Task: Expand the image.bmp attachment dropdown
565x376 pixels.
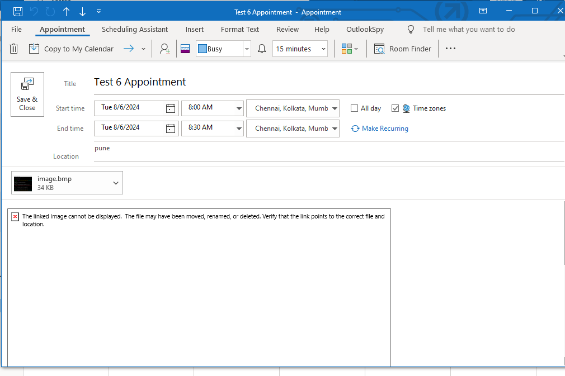Action: click(115, 183)
